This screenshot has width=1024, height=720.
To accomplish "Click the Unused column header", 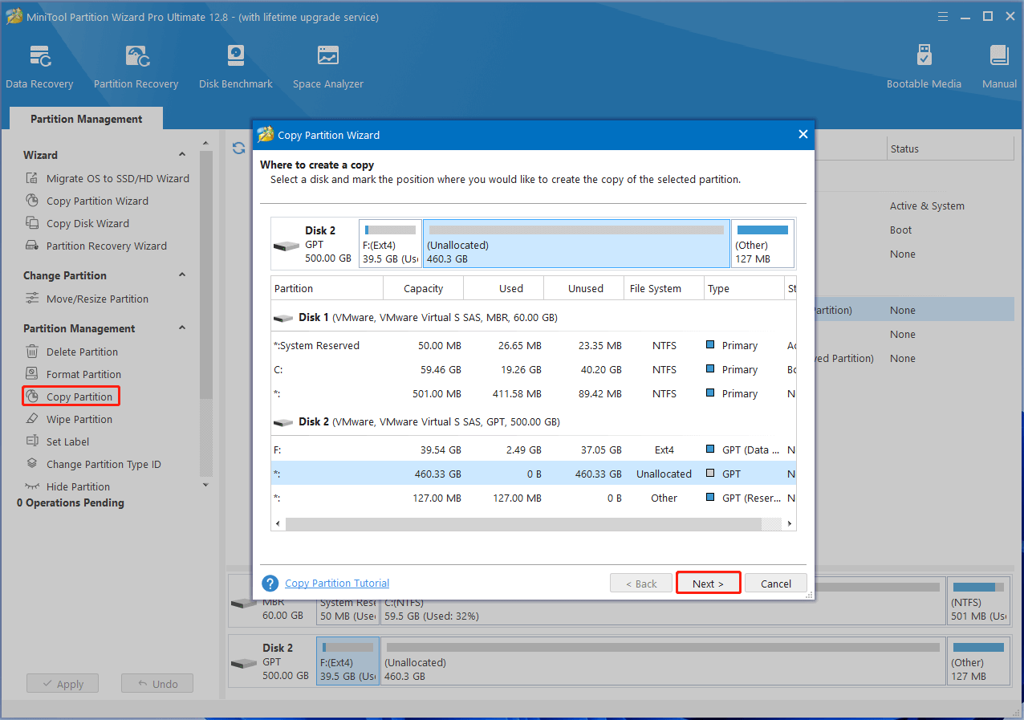I will coord(583,288).
